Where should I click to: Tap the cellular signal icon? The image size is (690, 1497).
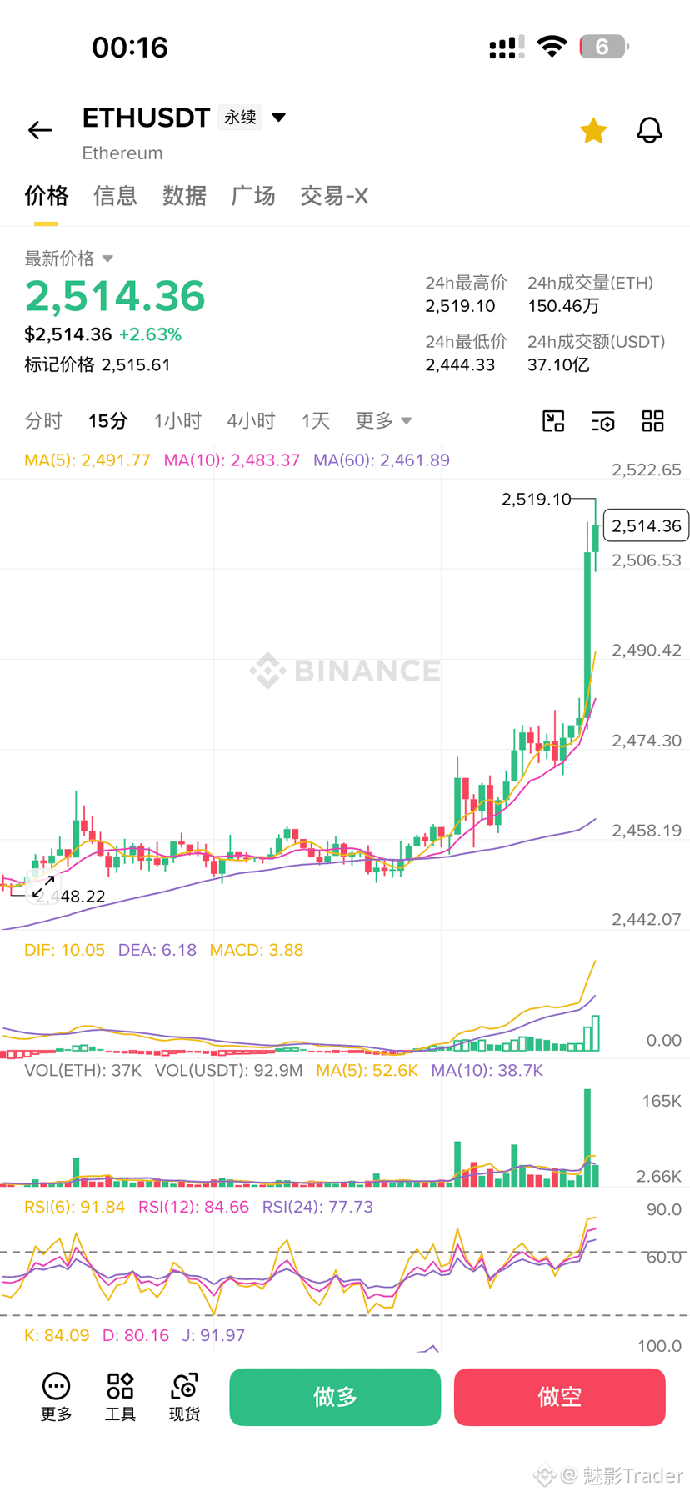pyautogui.click(x=507, y=48)
